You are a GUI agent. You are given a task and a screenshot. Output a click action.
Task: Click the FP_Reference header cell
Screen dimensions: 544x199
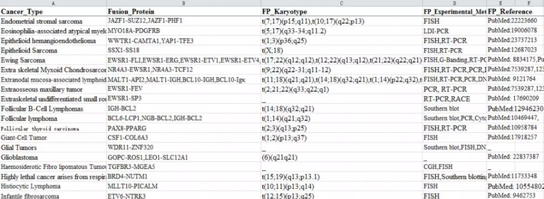pyautogui.click(x=500, y=12)
